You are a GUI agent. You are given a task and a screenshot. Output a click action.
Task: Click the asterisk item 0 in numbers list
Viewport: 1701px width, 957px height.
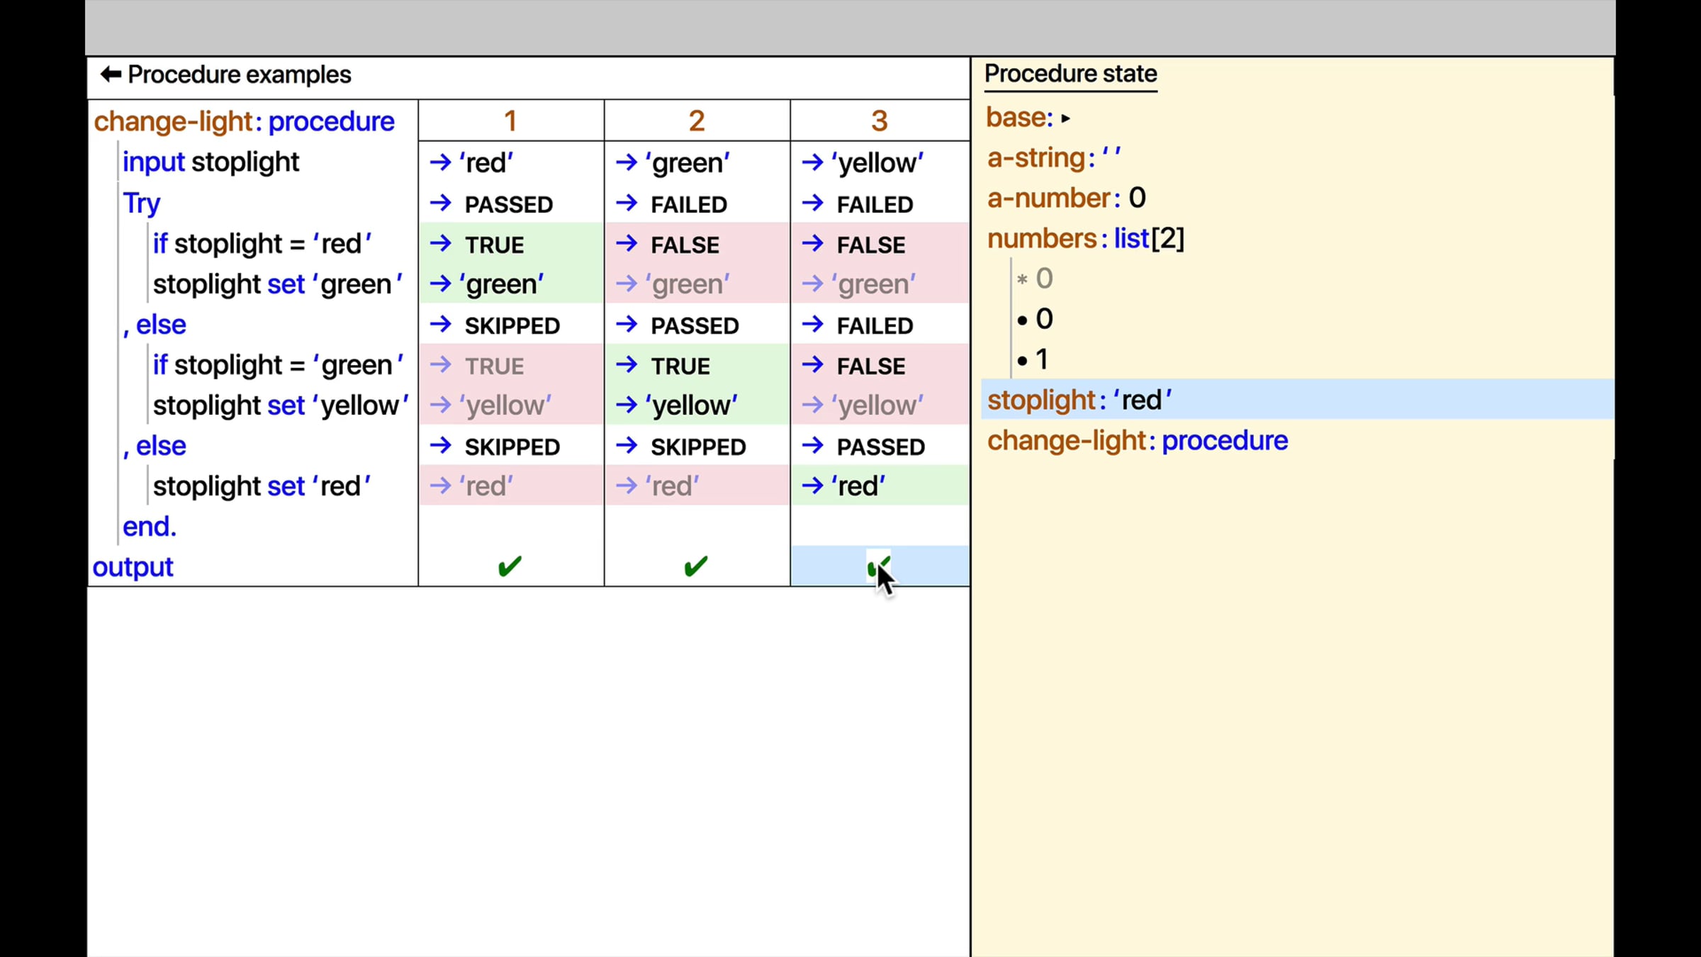pos(1035,279)
